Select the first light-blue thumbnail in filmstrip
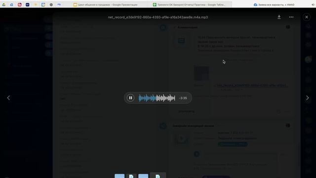 click(x=119, y=176)
